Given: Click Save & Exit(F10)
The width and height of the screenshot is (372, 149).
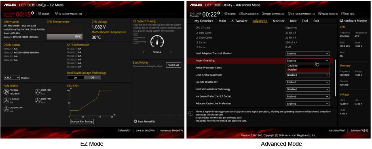Looking at the screenshot, I should pos(145,130).
